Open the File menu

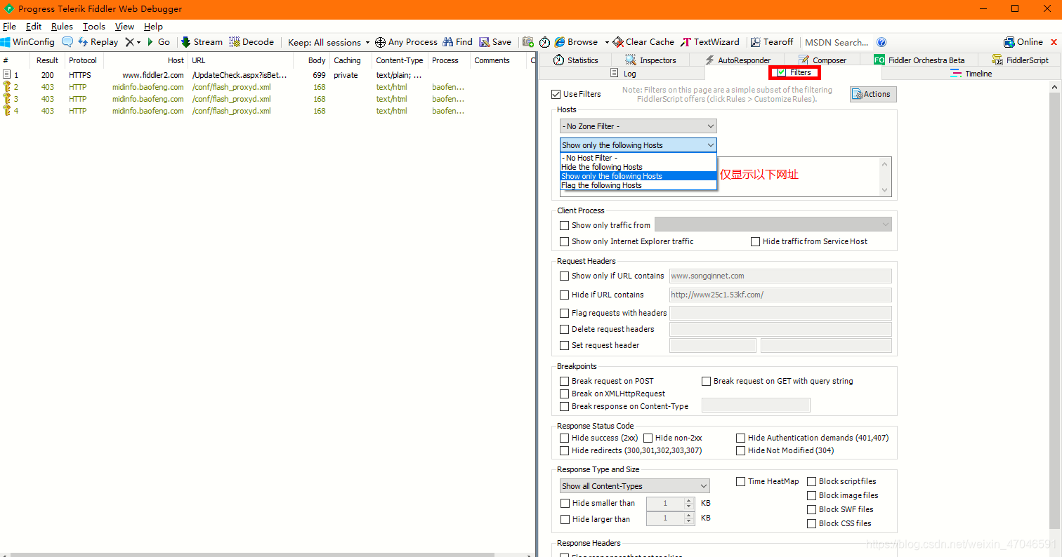[10, 26]
